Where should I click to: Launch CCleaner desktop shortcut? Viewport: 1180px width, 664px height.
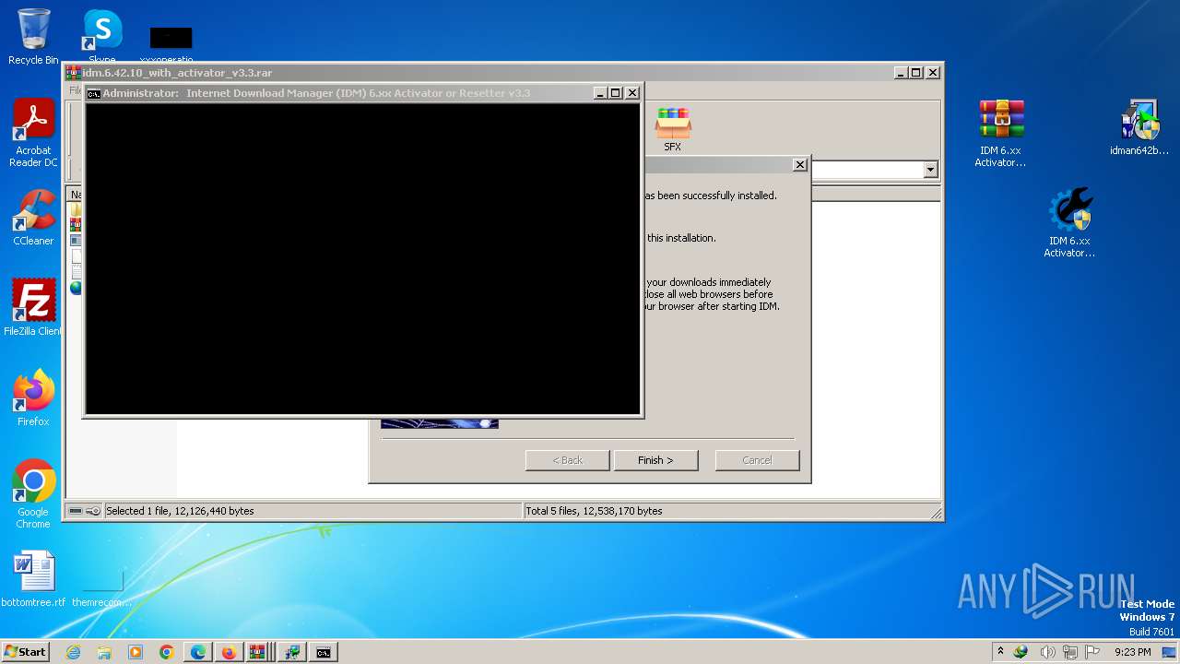33,218
